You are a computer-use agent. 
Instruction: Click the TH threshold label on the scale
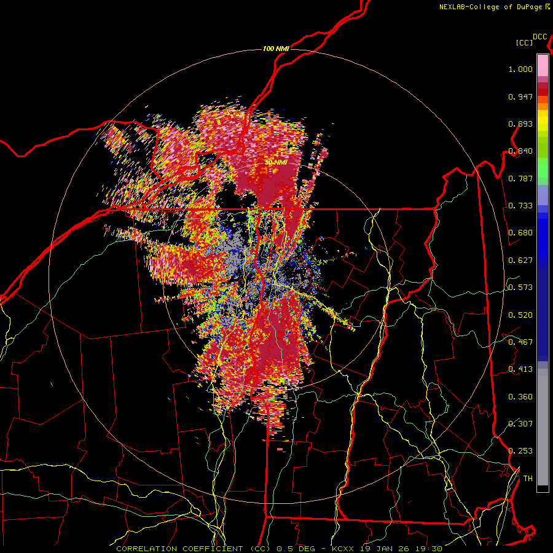(x=528, y=479)
